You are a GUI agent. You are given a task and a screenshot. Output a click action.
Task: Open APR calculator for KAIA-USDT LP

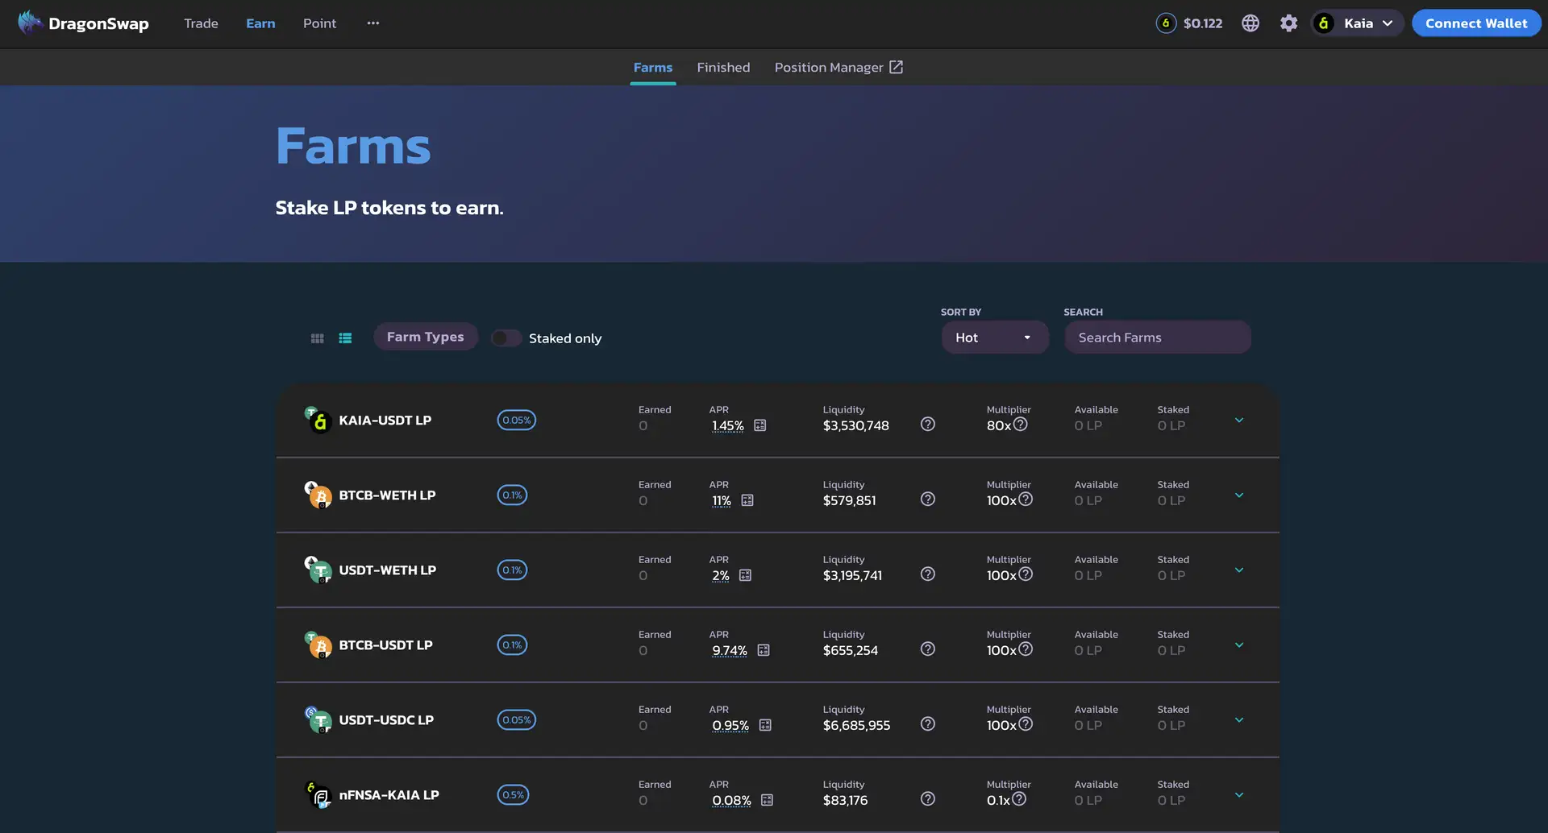pos(759,425)
